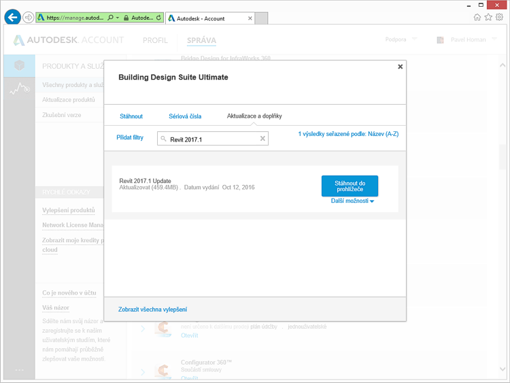Click the user avatar next to Pavel Homan

[440, 40]
